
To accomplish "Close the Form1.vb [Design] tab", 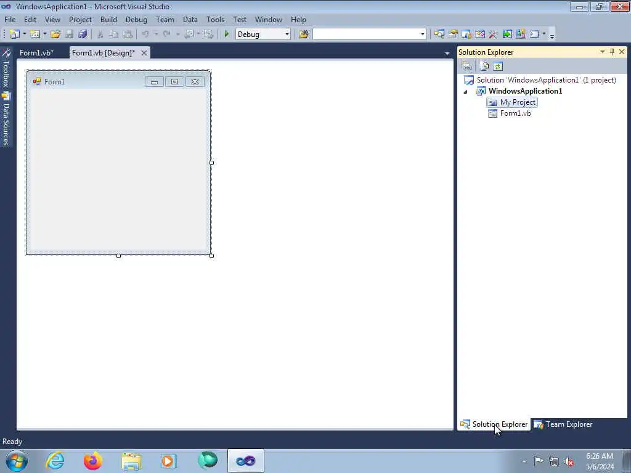I will [x=144, y=53].
